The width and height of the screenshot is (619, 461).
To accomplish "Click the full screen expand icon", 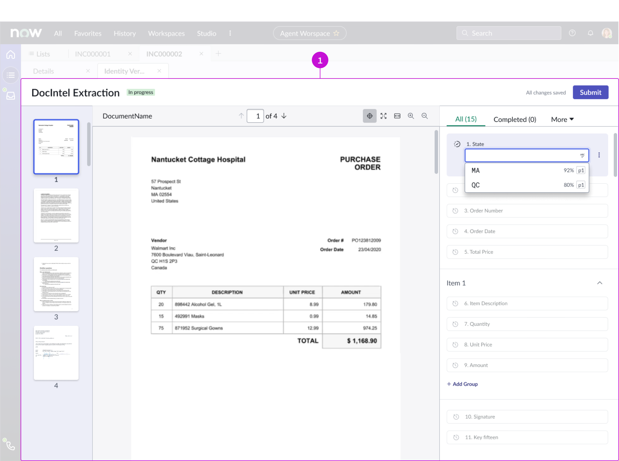I will (383, 116).
